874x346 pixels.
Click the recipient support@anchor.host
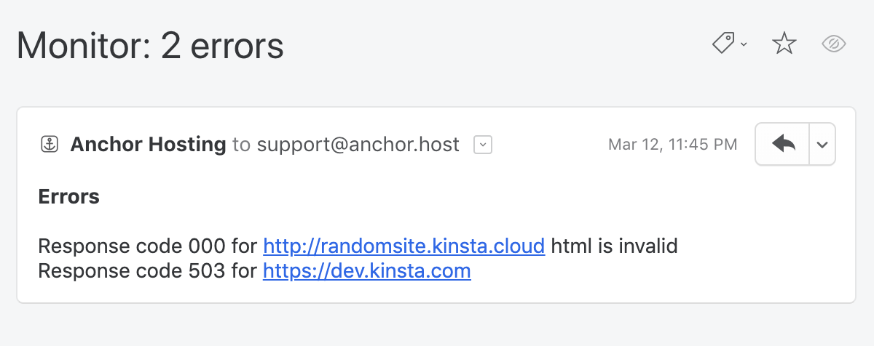click(x=358, y=145)
